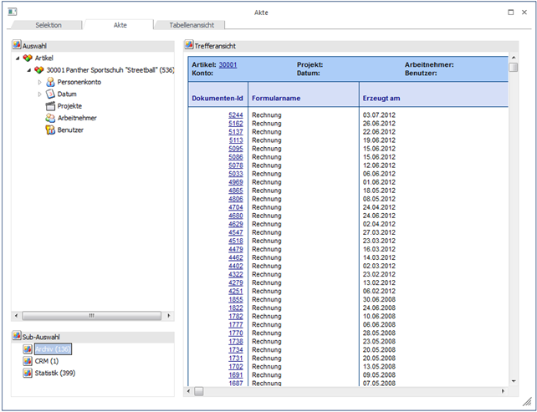
Task: Select the CRM (1) sub-selection entry
Action: [46, 361]
